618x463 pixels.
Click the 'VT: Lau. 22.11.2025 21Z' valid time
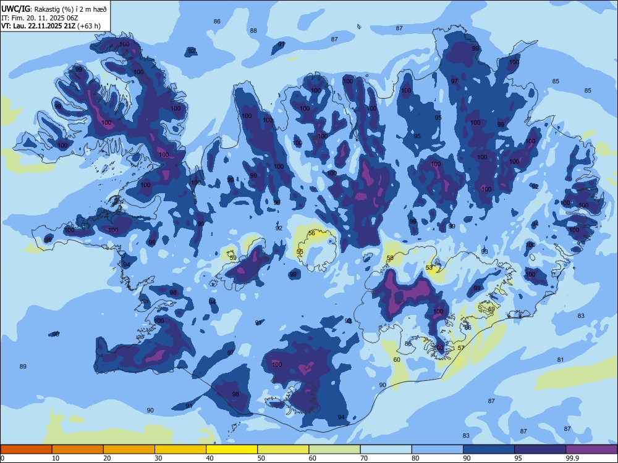[38, 27]
